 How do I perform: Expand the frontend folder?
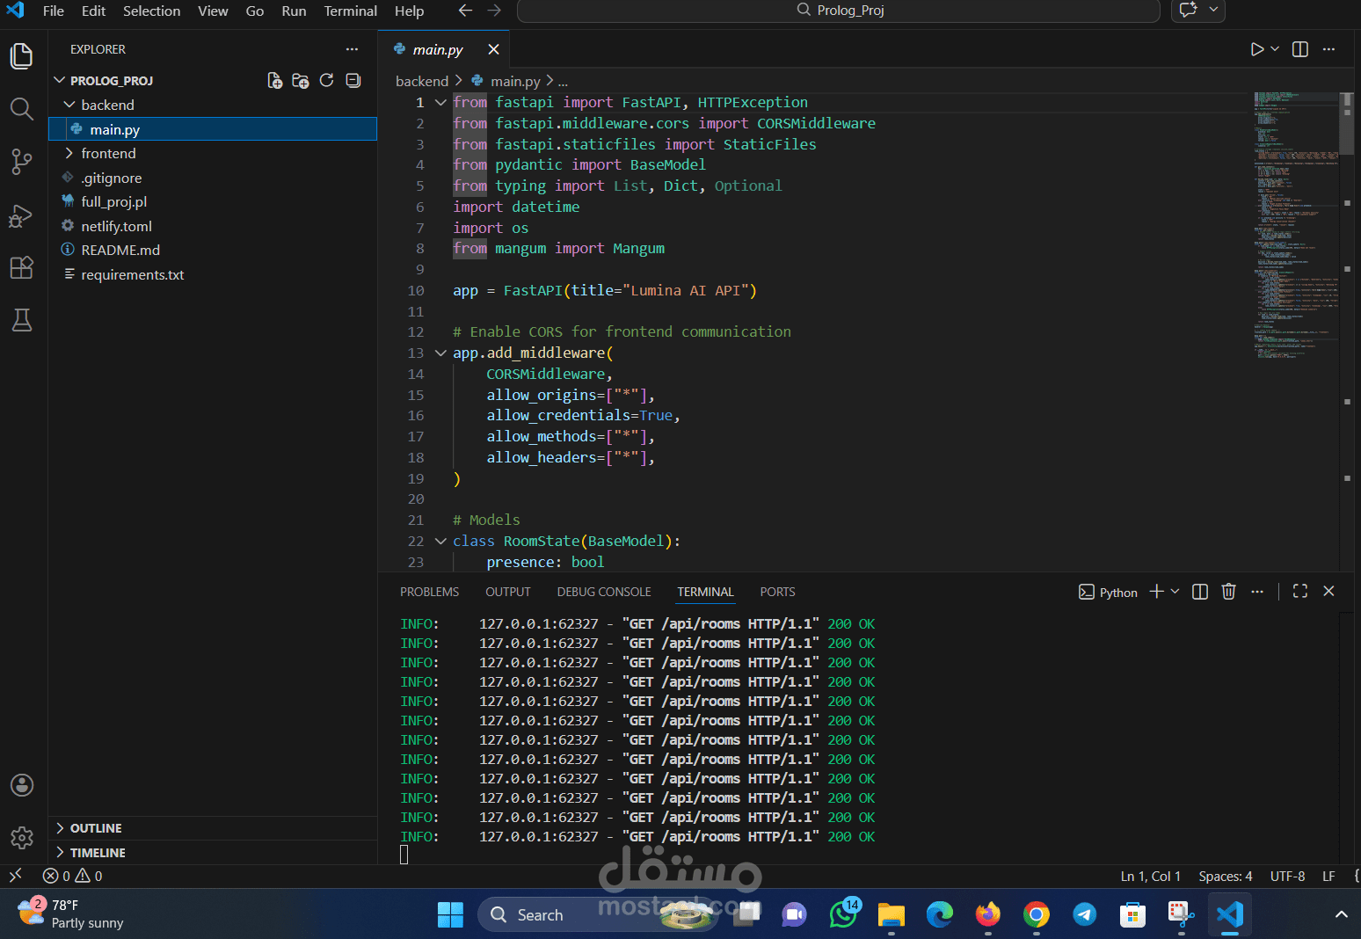(x=108, y=153)
